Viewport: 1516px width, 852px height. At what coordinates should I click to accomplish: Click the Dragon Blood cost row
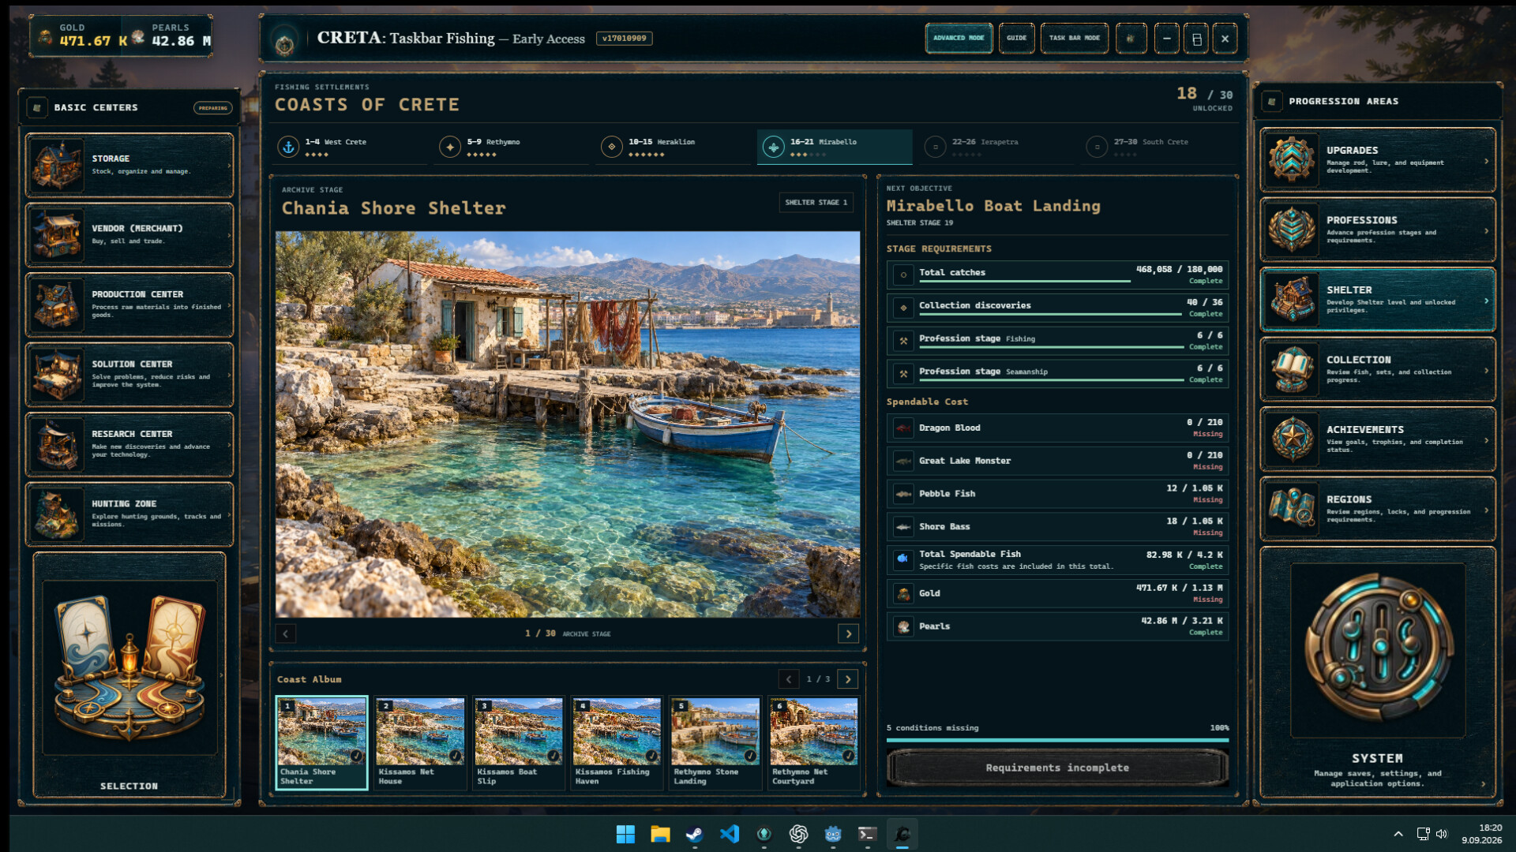[1057, 428]
